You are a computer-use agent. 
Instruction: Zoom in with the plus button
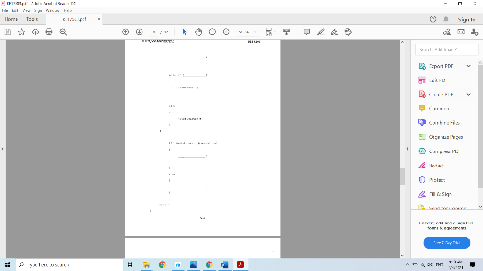click(x=226, y=32)
